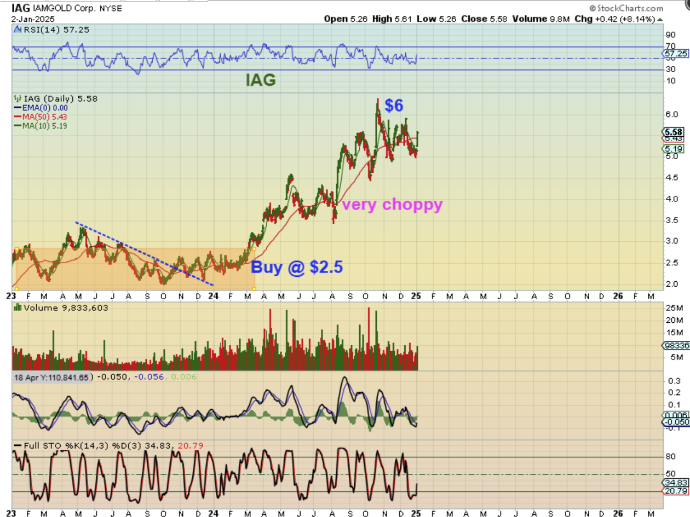Click the 34.83 stochastic tag on right axis

(675, 483)
